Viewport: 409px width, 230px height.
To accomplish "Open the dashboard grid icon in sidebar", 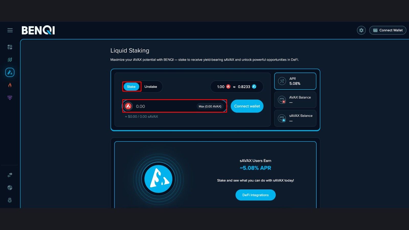I will tap(10, 47).
